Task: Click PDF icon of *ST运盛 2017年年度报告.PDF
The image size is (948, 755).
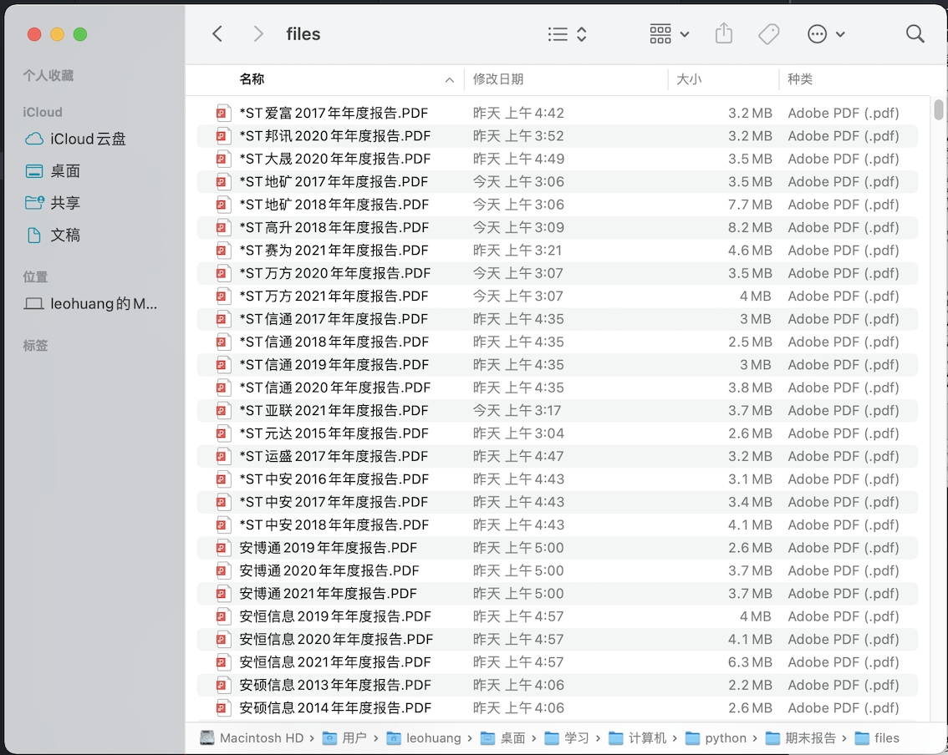Action: pyautogui.click(x=223, y=457)
